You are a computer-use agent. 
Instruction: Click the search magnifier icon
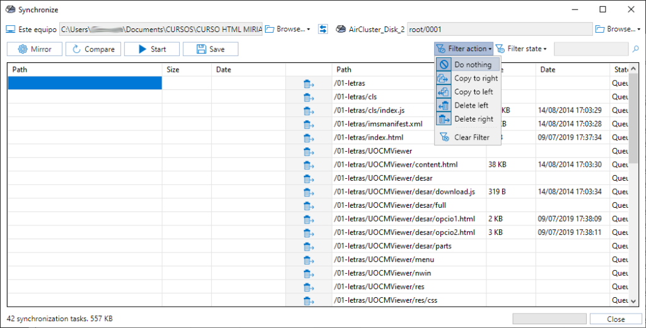[x=636, y=49]
